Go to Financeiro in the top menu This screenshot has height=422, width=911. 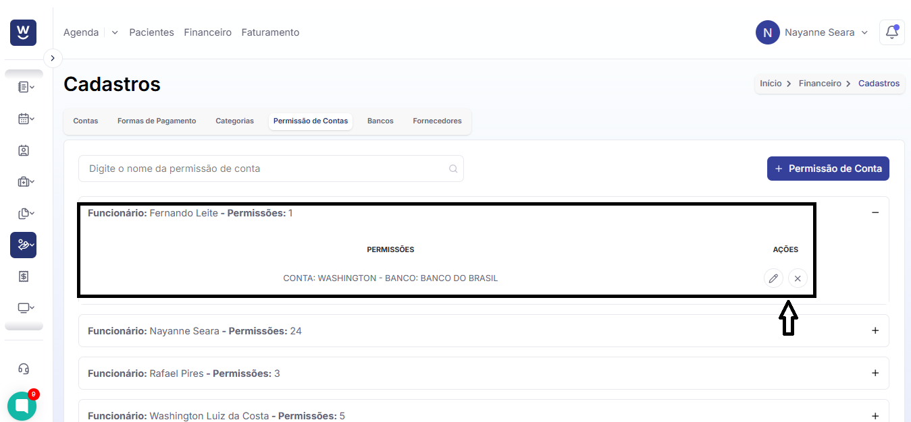207,32
